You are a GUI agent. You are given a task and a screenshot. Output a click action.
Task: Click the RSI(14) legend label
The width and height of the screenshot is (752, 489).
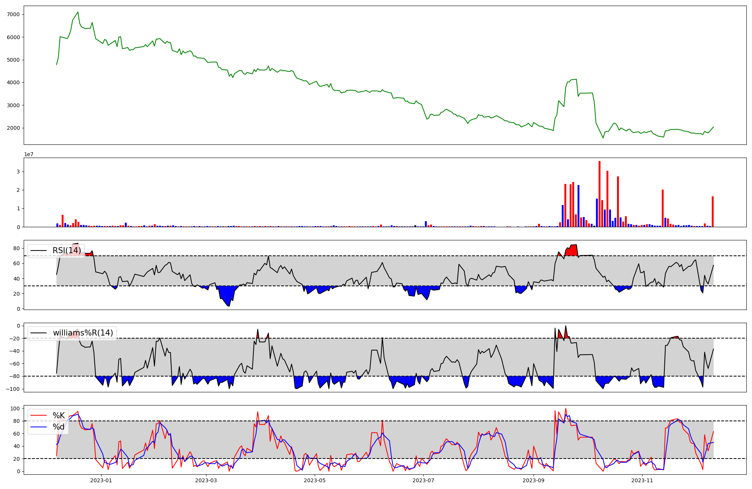click(67, 251)
